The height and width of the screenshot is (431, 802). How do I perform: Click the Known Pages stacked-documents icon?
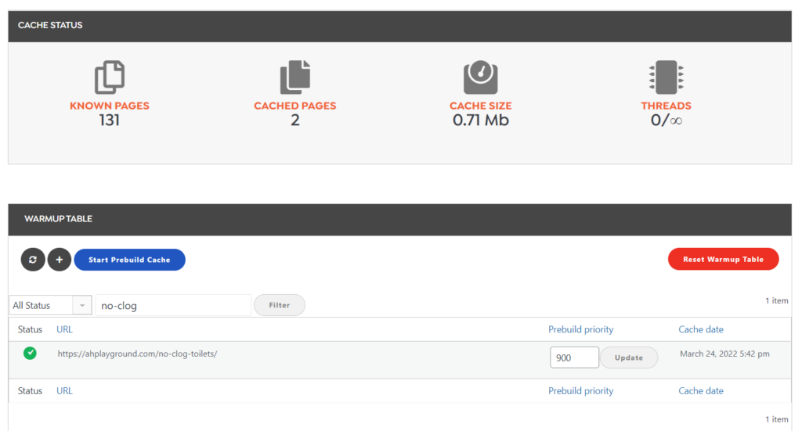pyautogui.click(x=110, y=77)
